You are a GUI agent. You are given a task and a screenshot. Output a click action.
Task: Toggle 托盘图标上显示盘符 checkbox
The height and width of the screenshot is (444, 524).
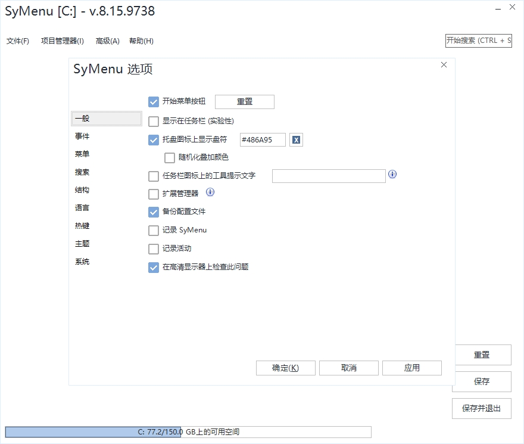[x=154, y=140]
